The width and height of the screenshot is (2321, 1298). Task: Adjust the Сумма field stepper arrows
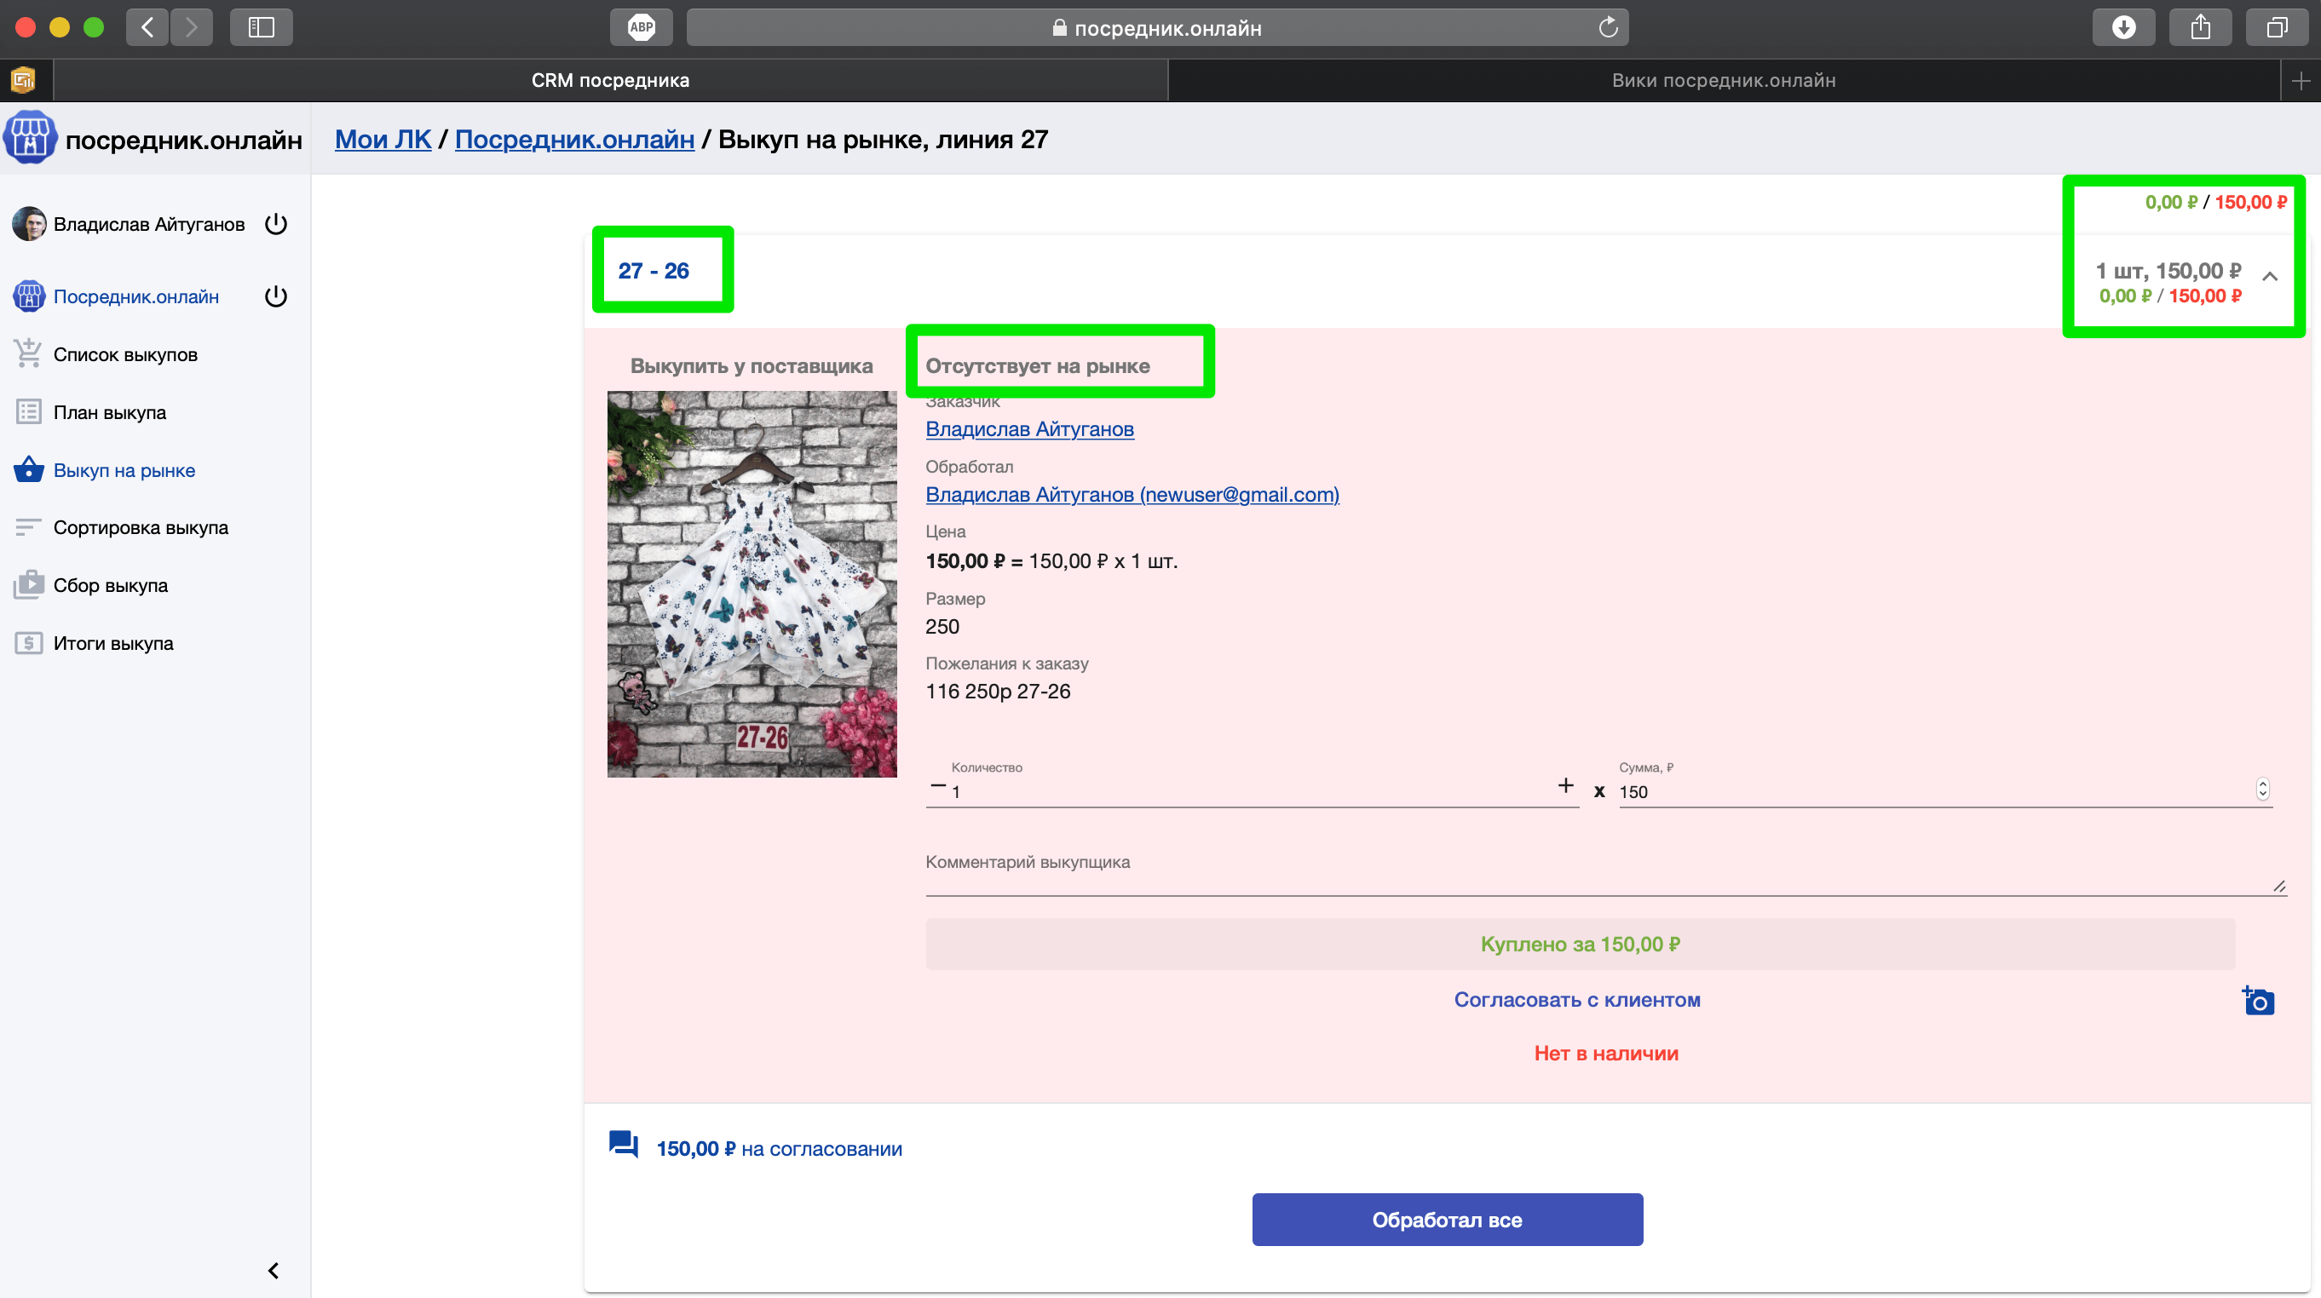(2261, 789)
